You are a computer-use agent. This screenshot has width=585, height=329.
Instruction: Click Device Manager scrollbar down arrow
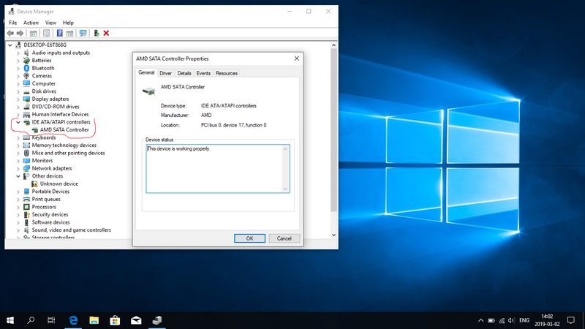tap(333, 235)
